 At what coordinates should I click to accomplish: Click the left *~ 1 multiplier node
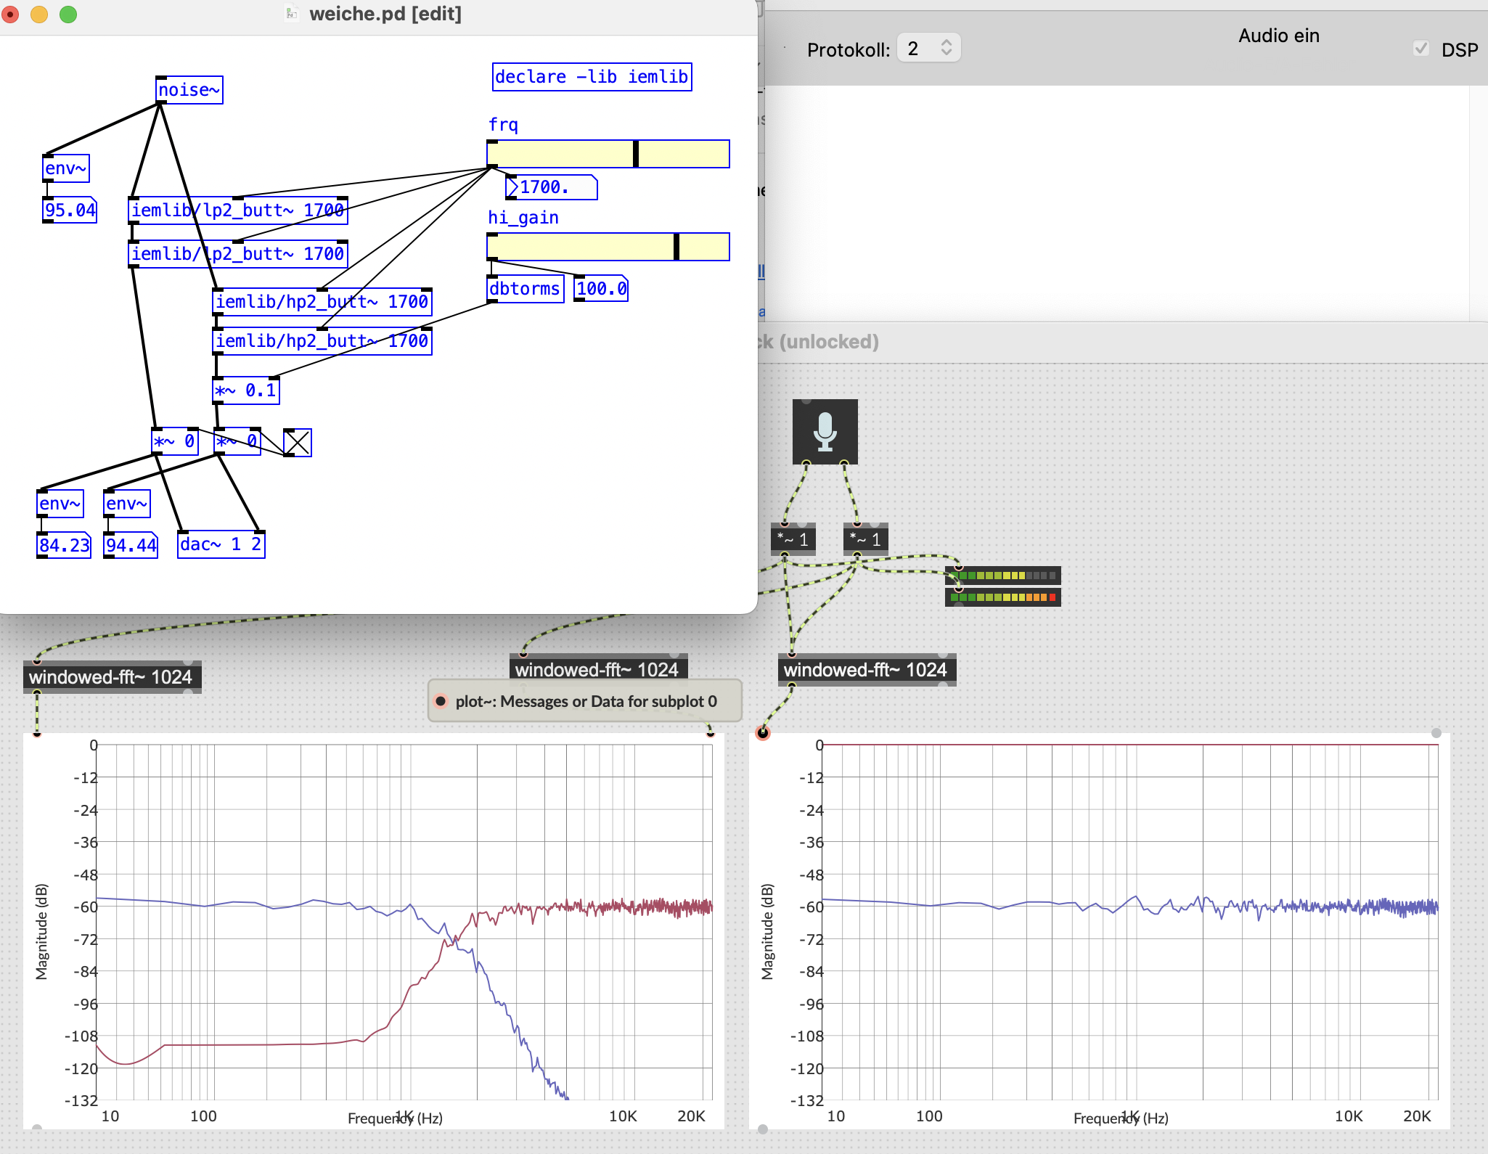[x=793, y=539]
